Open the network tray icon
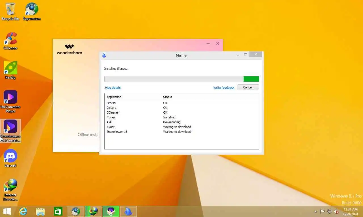The width and height of the screenshot is (363, 217). [x=330, y=211]
